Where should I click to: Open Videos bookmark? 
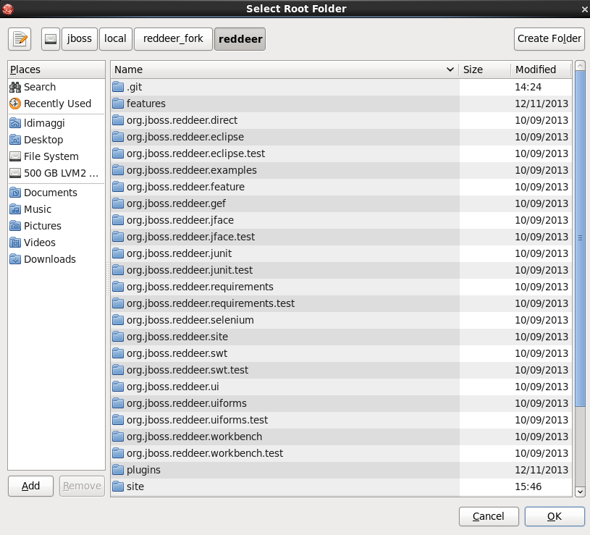tap(56, 243)
